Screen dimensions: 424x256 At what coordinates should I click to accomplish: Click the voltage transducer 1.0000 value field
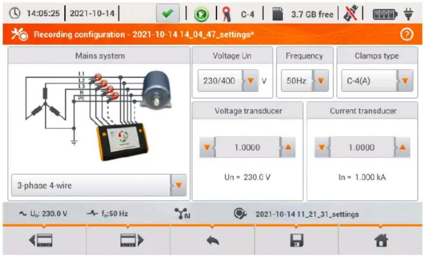247,147
